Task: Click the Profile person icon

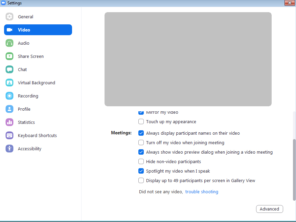Action: pyautogui.click(x=9, y=109)
